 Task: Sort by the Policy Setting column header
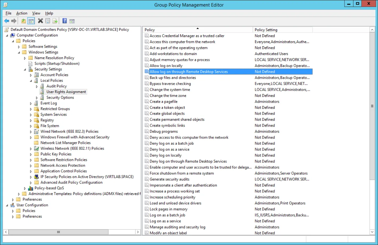(x=283, y=30)
